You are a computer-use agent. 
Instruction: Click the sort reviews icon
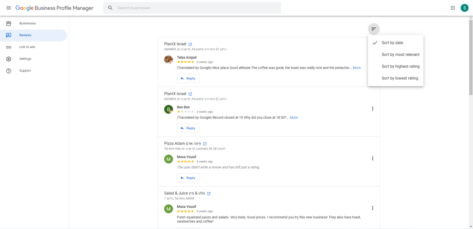(374, 29)
